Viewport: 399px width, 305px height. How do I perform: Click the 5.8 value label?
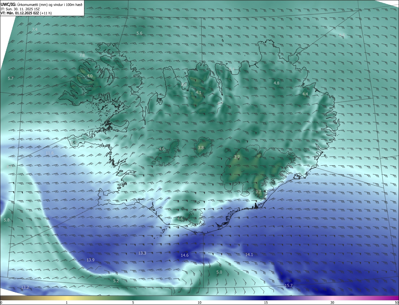click(7, 220)
